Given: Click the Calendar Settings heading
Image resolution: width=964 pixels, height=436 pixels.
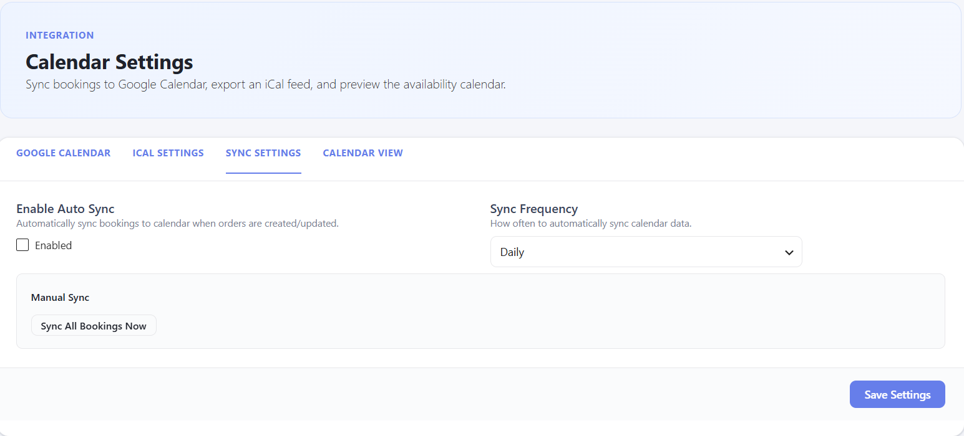Looking at the screenshot, I should click(x=109, y=62).
